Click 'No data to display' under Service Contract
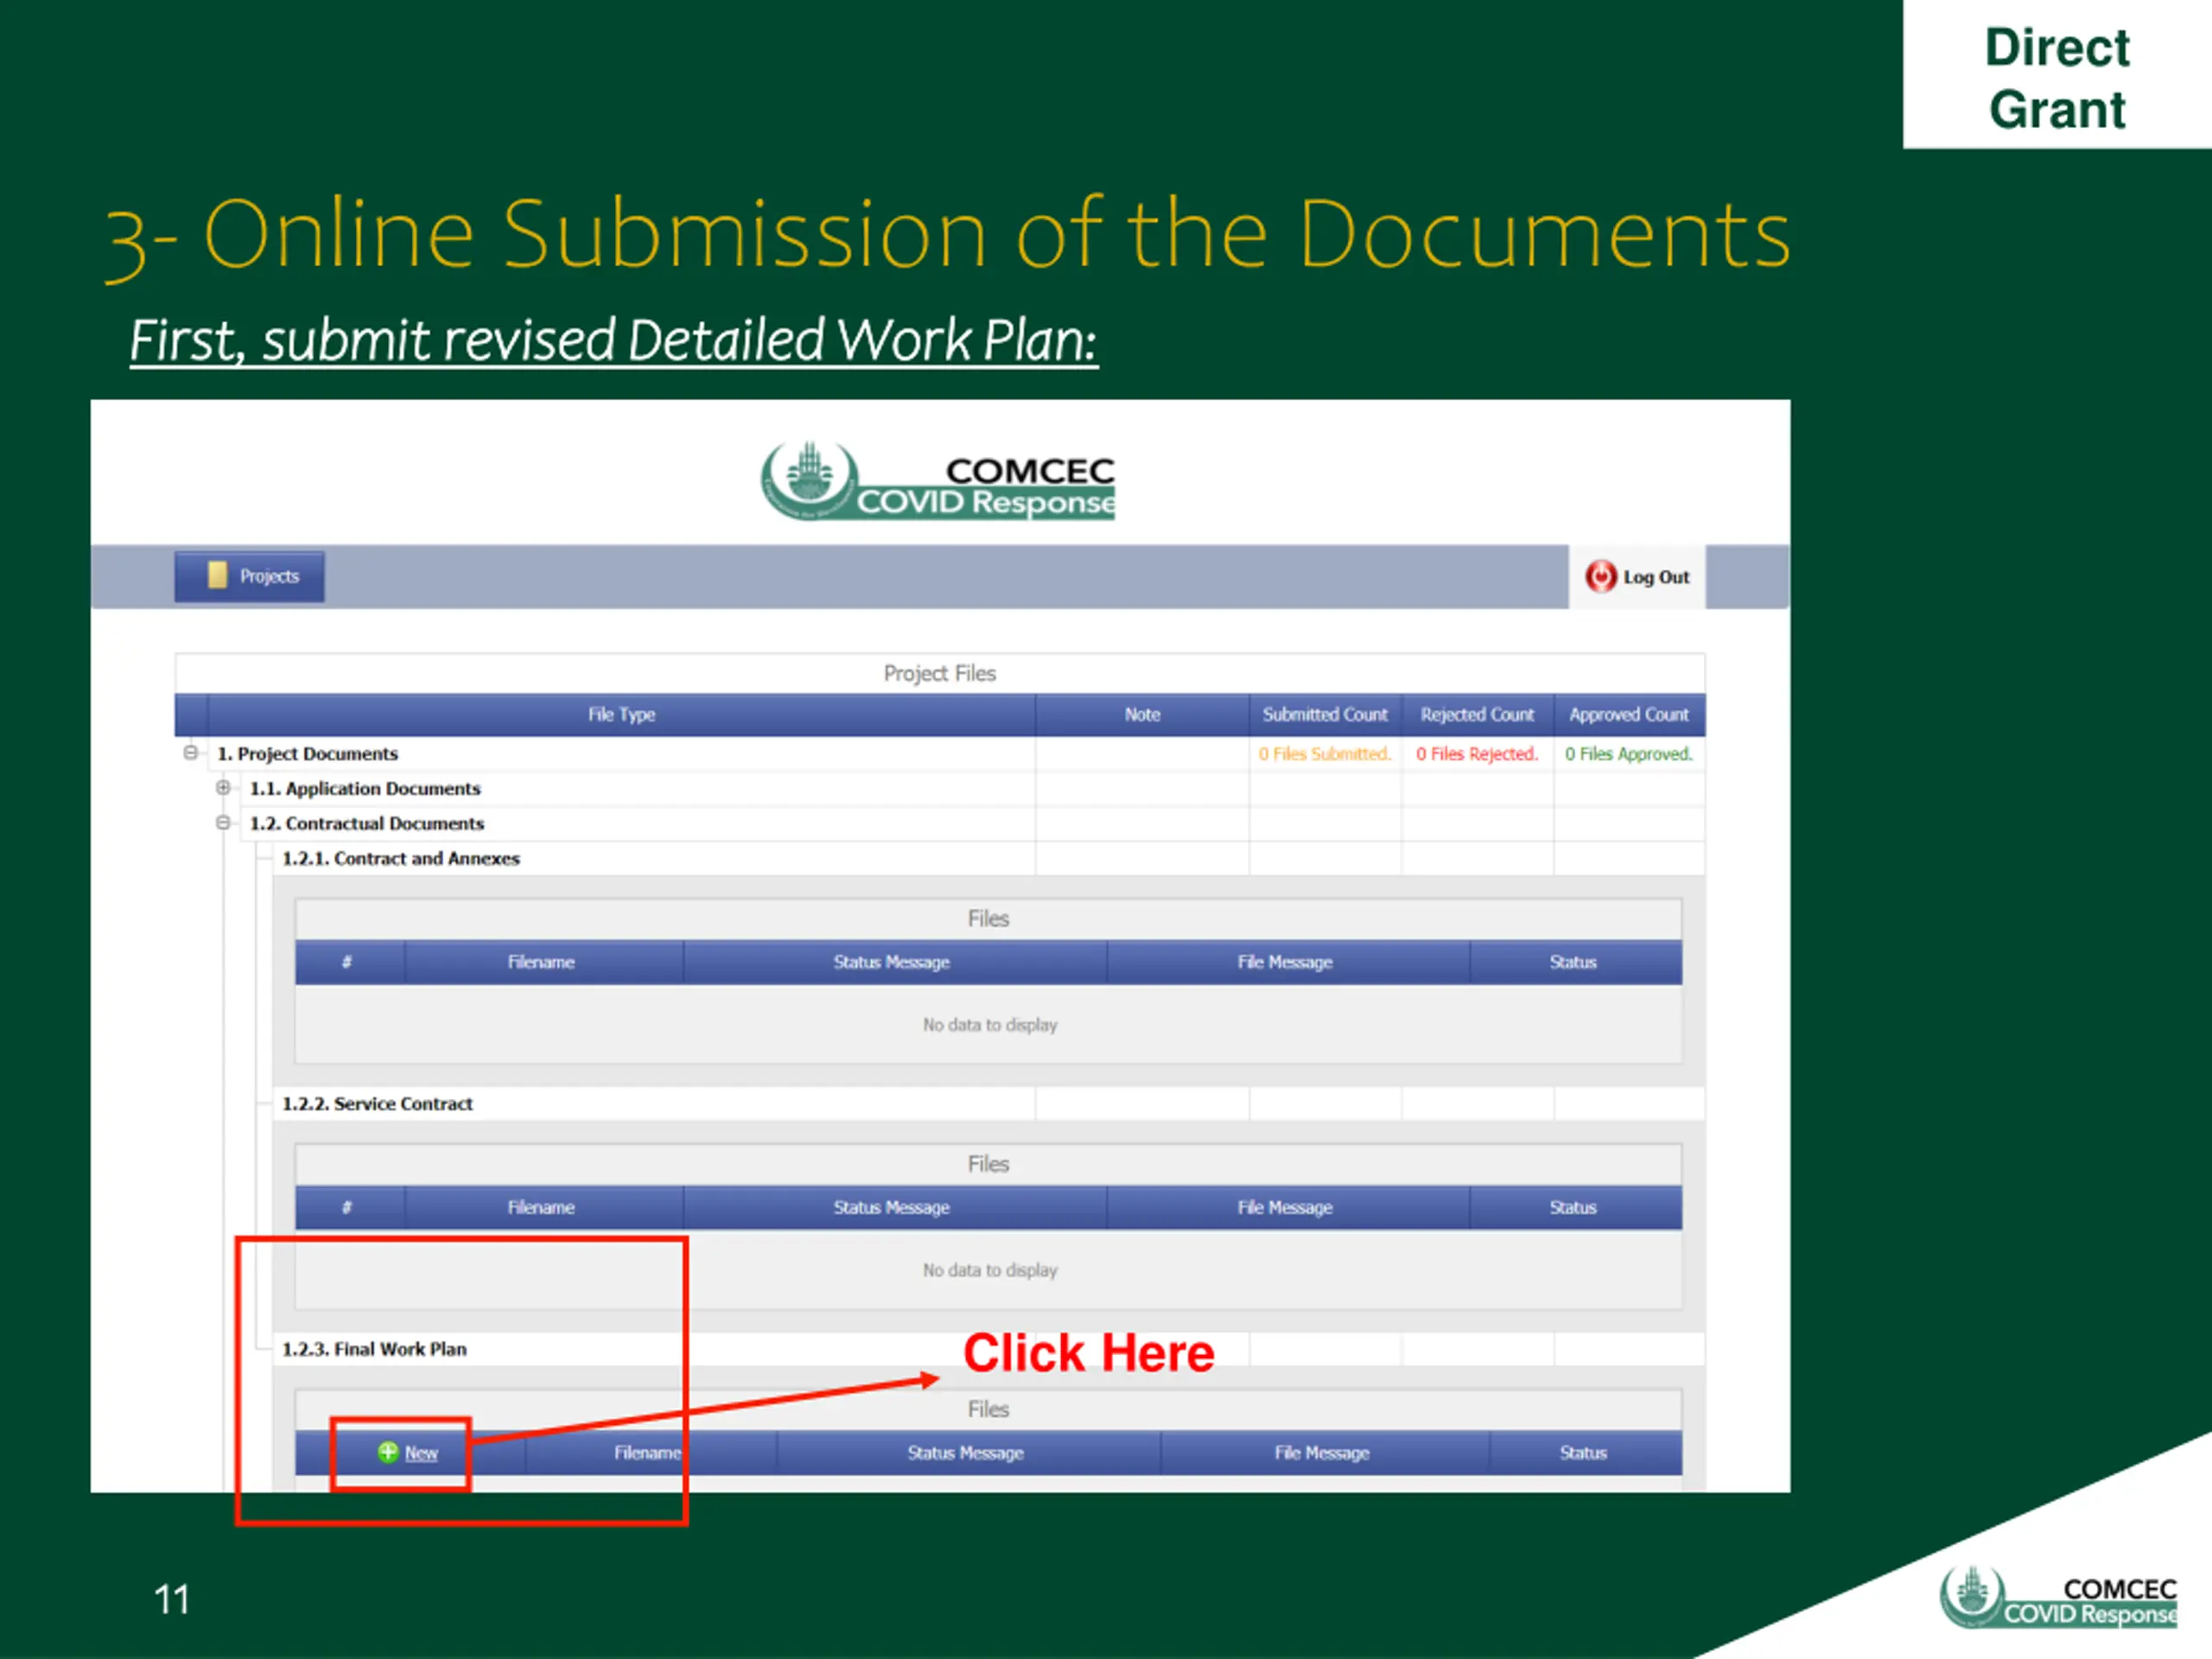This screenshot has width=2212, height=1659. (x=990, y=1270)
